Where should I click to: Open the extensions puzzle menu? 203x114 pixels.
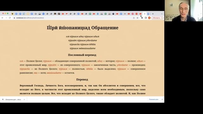(142, 18)
